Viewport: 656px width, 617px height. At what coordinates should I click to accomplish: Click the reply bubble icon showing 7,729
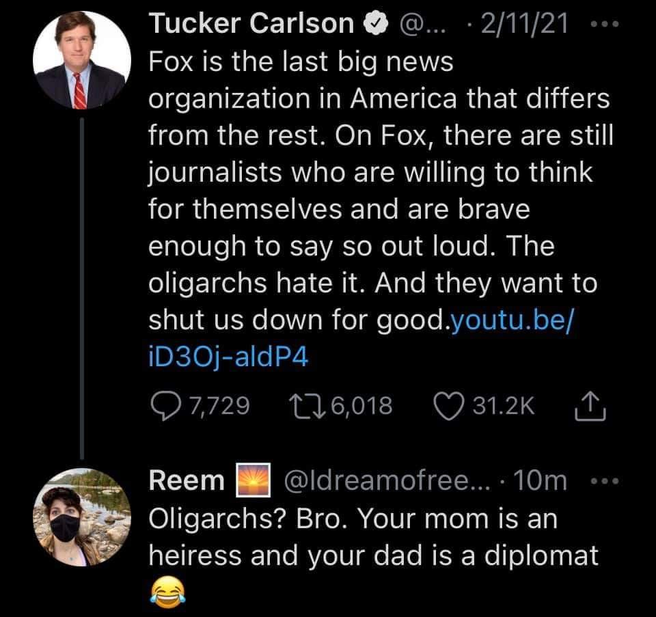click(x=164, y=407)
